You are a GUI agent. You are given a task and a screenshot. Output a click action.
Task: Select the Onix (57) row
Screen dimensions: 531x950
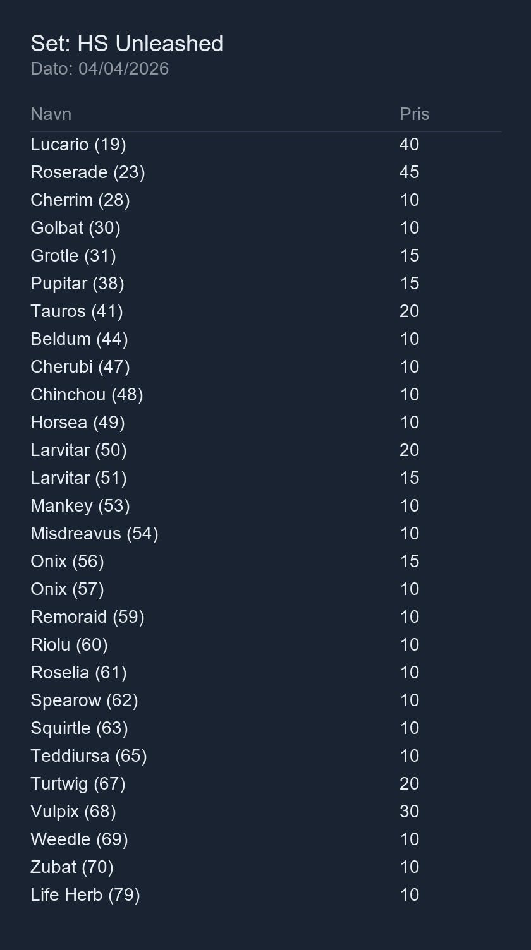click(67, 589)
